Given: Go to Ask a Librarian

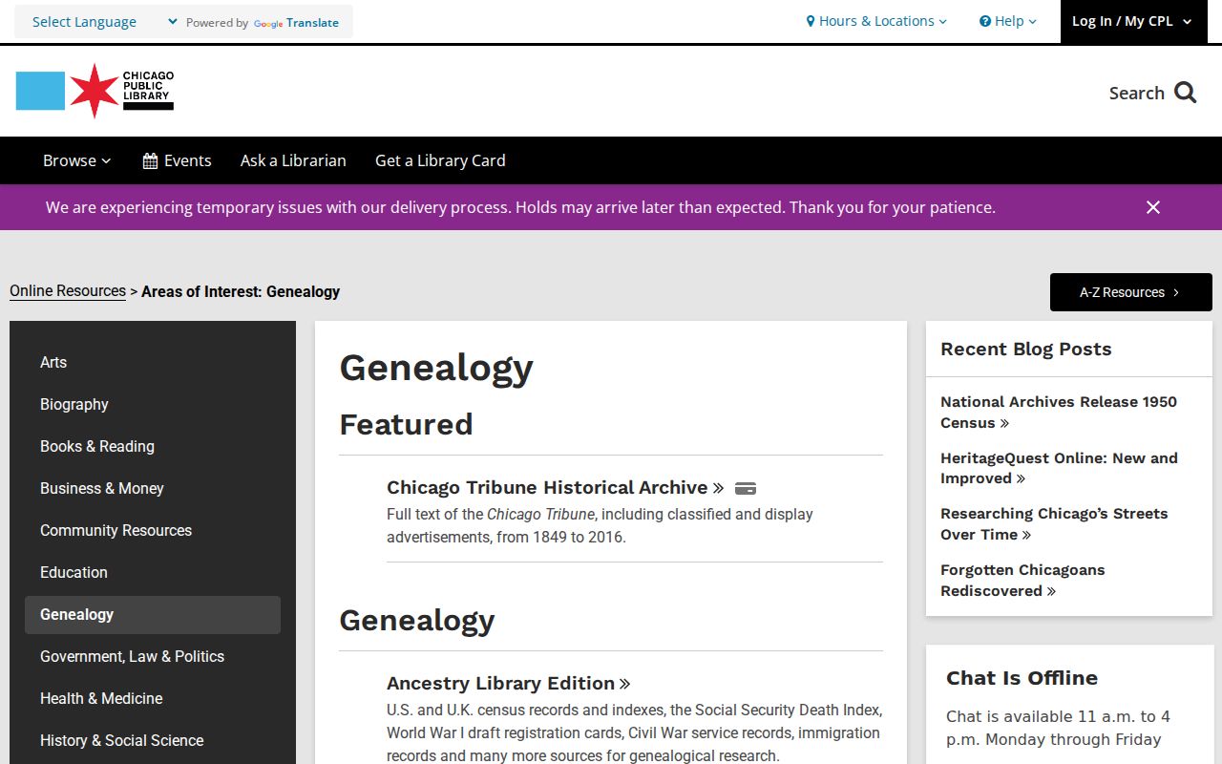Looking at the screenshot, I should point(293,160).
